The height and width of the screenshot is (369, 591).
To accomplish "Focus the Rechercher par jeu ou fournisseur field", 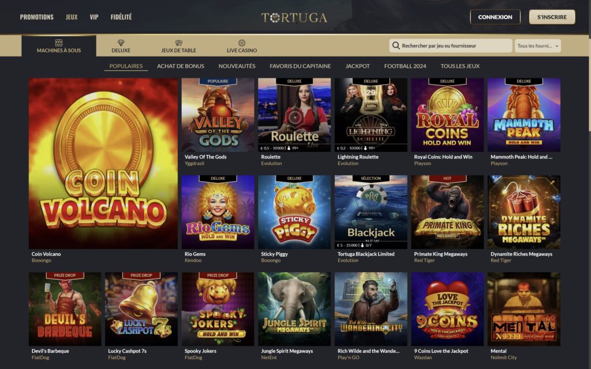I will [x=451, y=46].
